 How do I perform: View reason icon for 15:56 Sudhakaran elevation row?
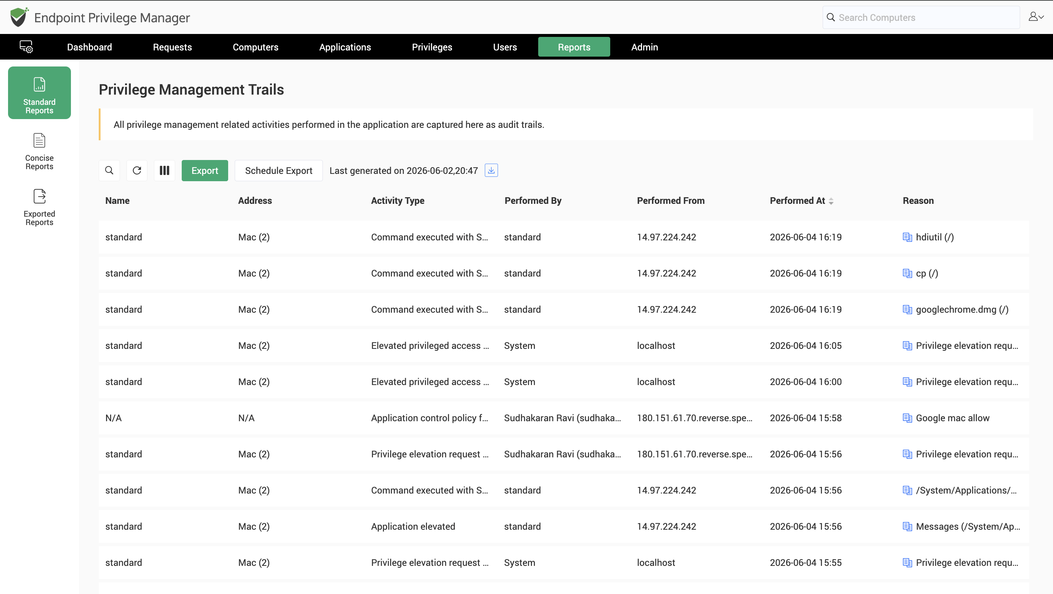pos(907,454)
